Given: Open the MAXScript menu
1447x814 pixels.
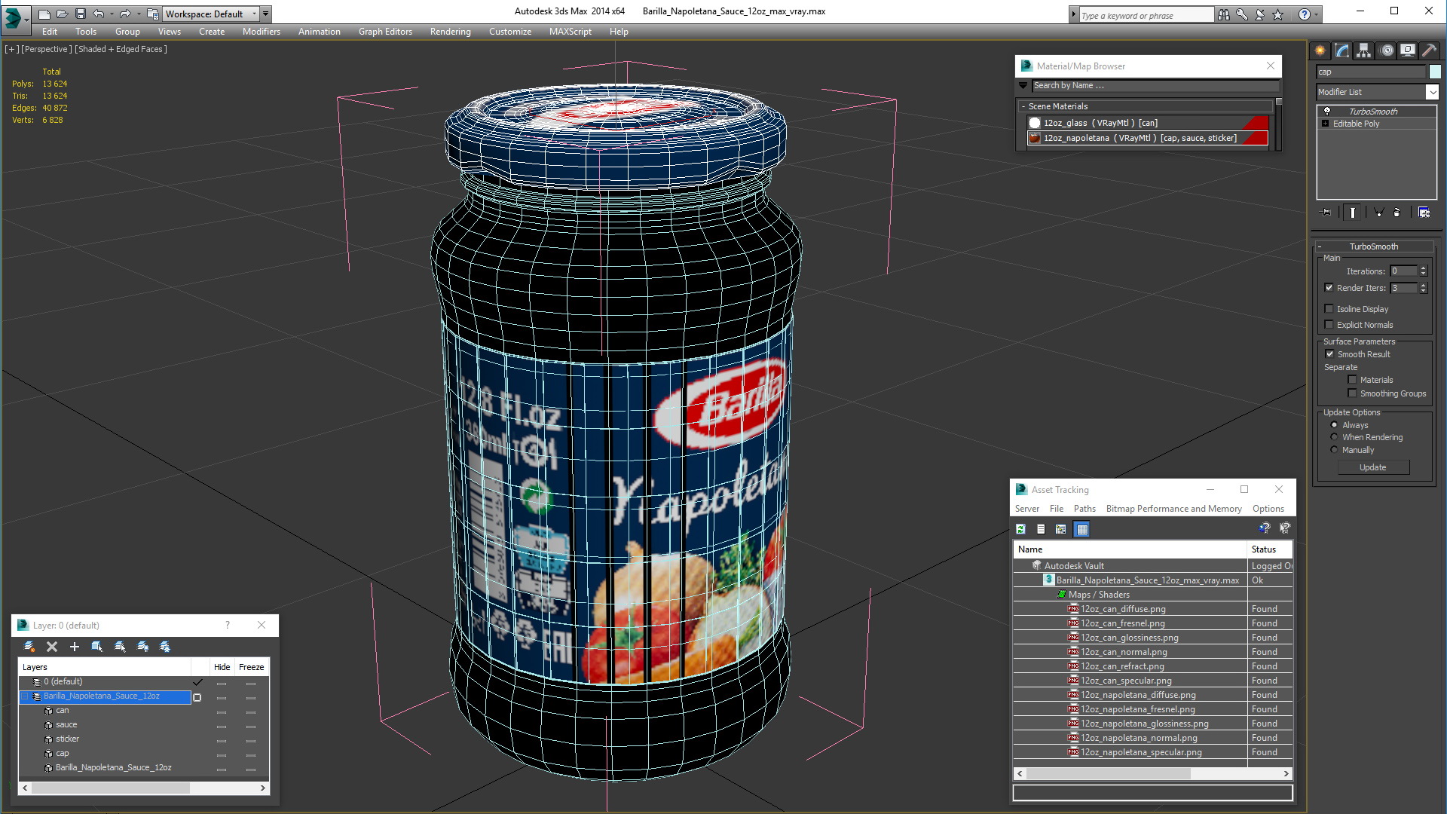Looking at the screenshot, I should click(x=570, y=32).
